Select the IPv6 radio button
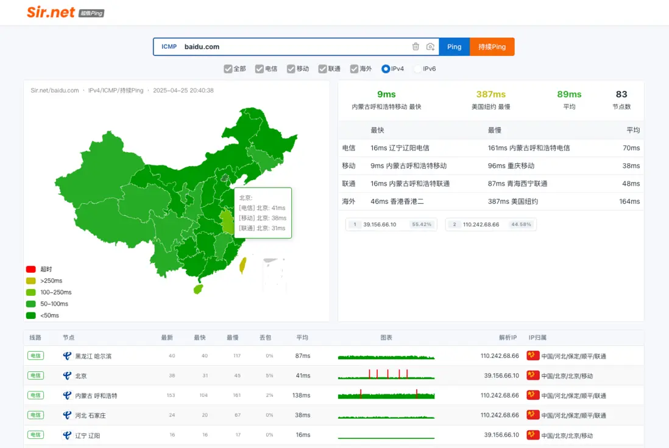 pos(418,69)
